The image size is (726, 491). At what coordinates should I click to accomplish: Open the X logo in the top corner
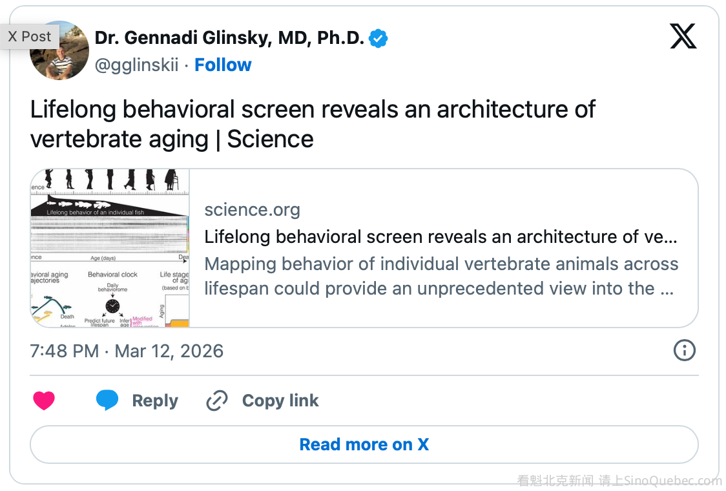pyautogui.click(x=683, y=36)
